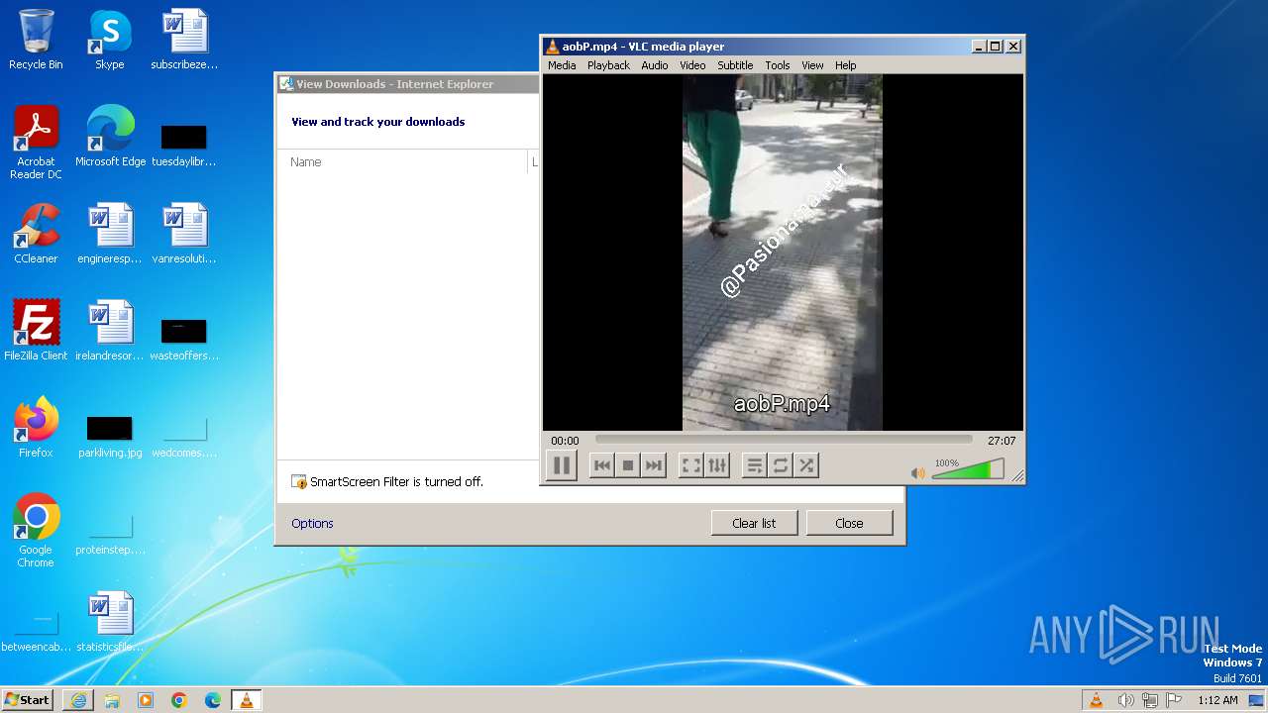
Task: Grab VLC window corner size grip
Action: [x=1017, y=476]
